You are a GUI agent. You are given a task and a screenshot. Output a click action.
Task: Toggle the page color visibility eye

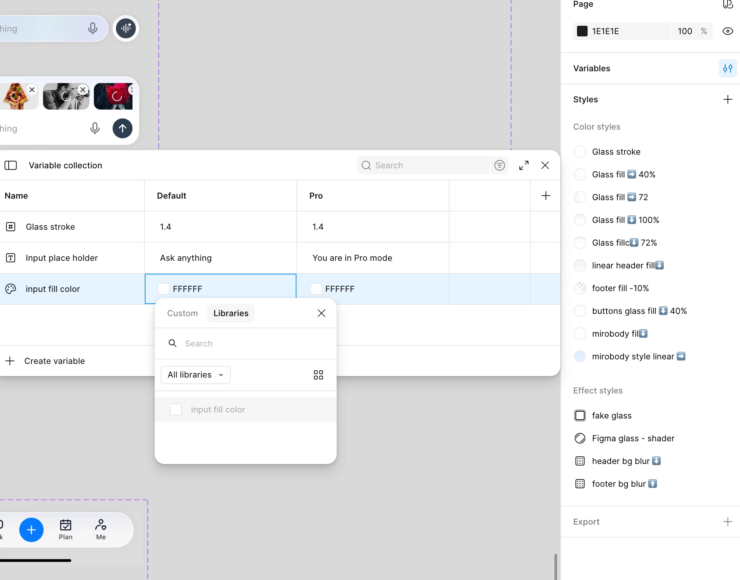(x=727, y=31)
